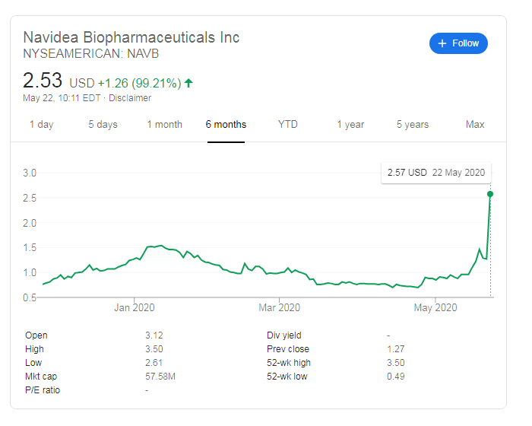Click the chart near the May 2020 label

pyautogui.click(x=435, y=278)
